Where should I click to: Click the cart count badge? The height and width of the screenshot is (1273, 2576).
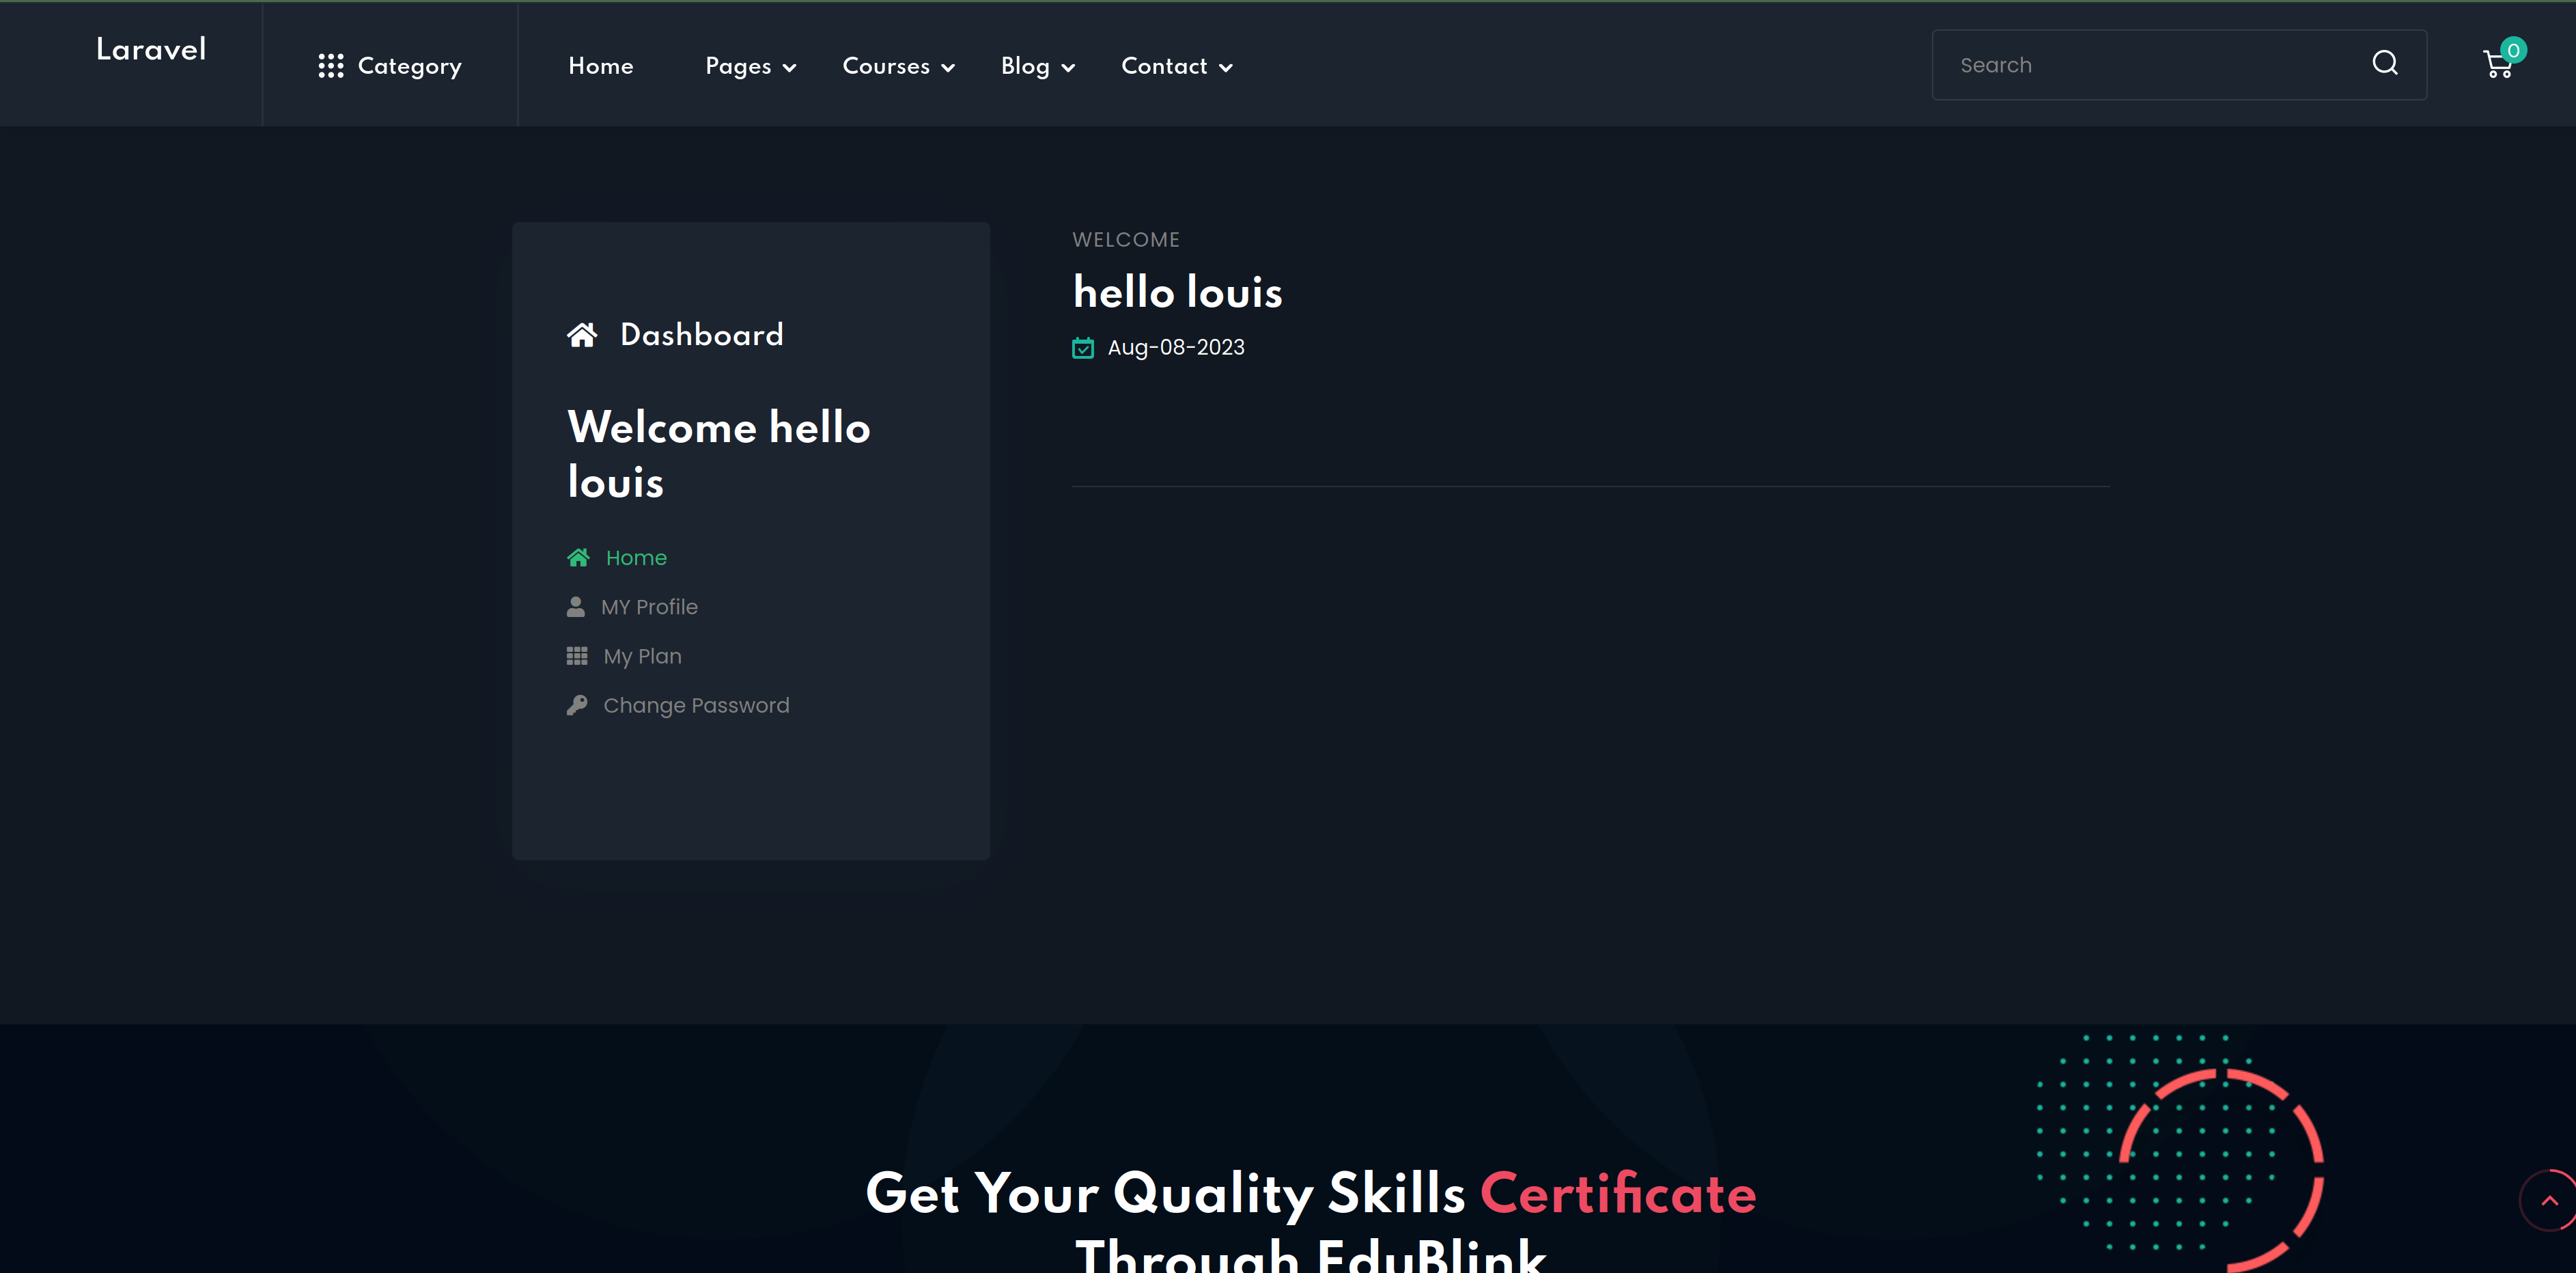(x=2513, y=50)
